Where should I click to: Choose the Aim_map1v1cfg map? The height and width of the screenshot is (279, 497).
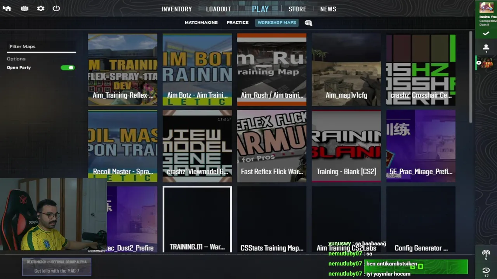pos(346,69)
